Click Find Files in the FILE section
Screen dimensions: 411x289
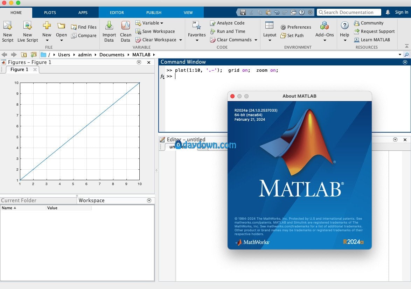point(84,27)
